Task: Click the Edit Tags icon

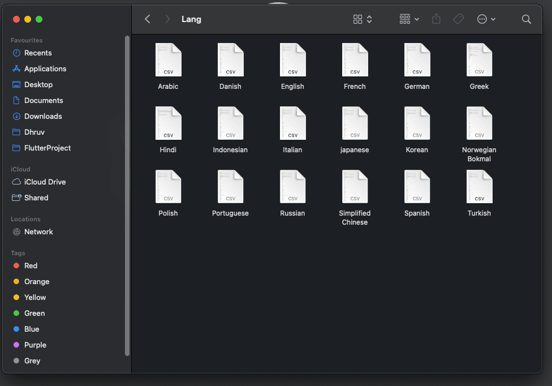Action: click(x=458, y=19)
